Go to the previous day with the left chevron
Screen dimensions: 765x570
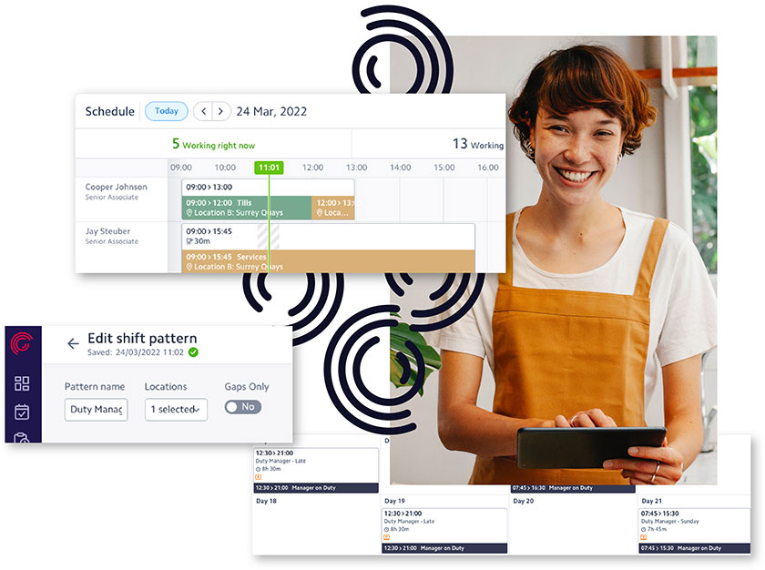tap(202, 111)
